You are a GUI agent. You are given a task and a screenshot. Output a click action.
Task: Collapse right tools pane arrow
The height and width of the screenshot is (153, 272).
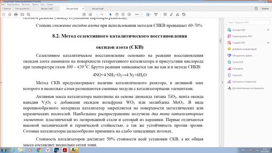tap(223, 82)
